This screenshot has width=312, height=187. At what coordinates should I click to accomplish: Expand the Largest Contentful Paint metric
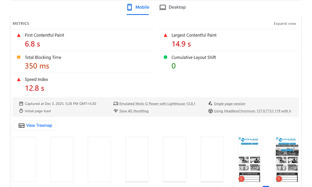(194, 35)
